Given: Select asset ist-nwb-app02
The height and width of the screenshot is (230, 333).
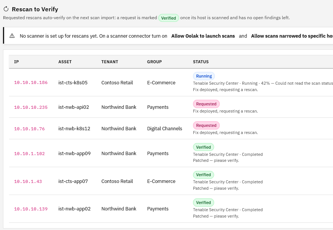Looking at the screenshot, I should [75, 209].
